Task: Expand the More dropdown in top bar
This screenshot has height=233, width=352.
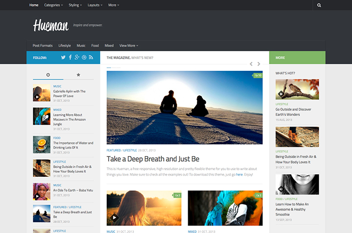Action: point(114,5)
